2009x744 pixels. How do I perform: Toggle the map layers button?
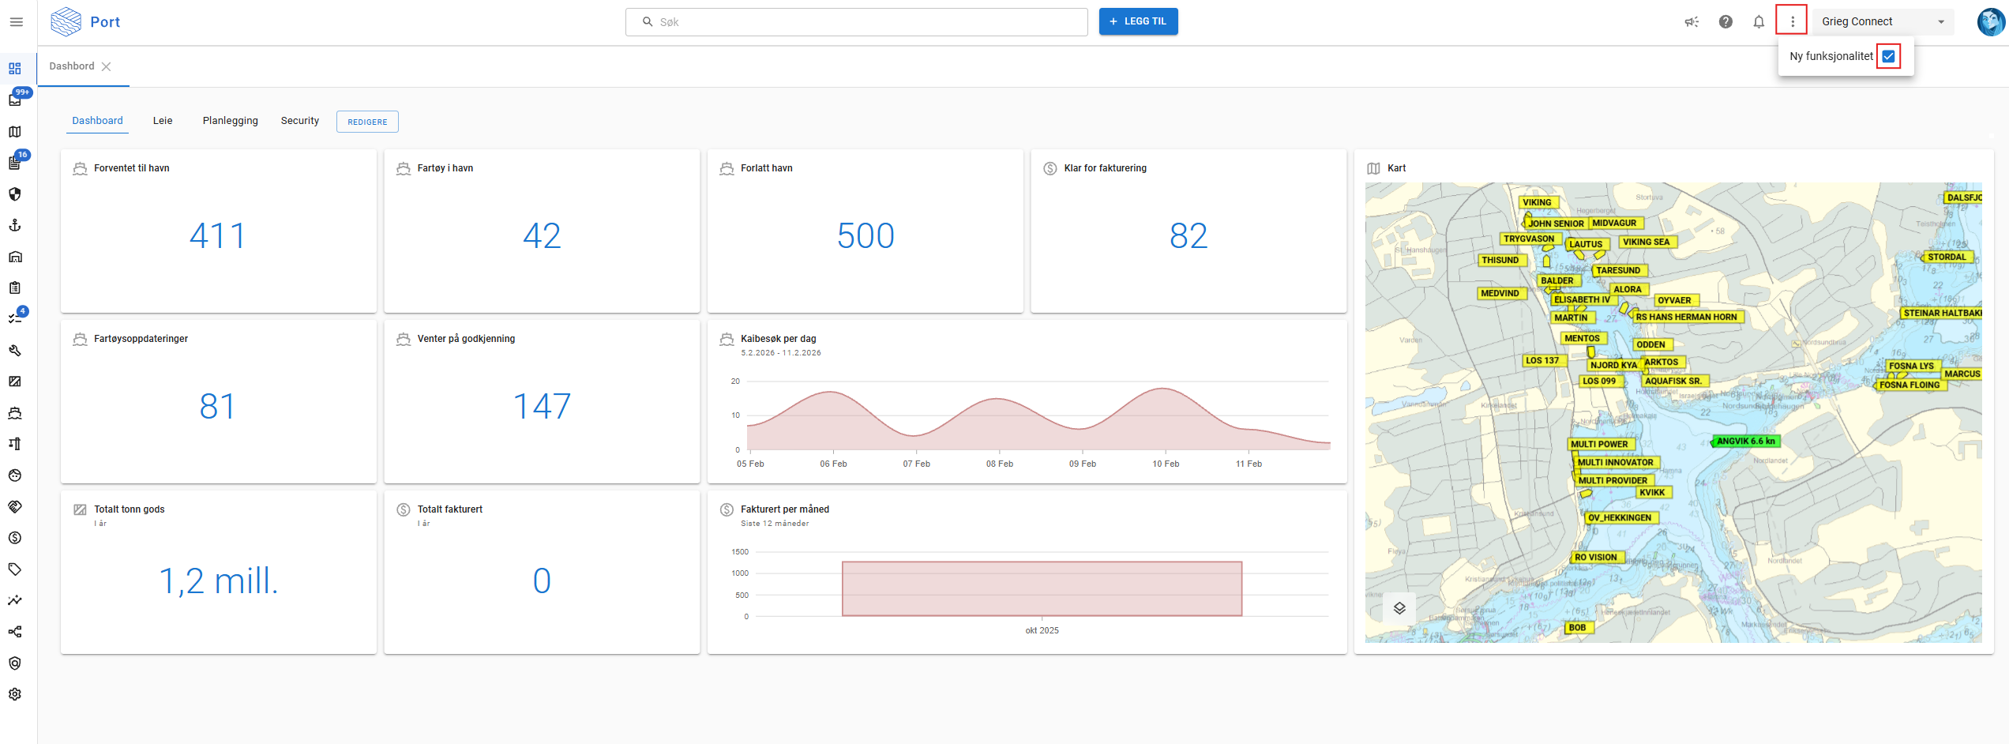click(x=1399, y=608)
